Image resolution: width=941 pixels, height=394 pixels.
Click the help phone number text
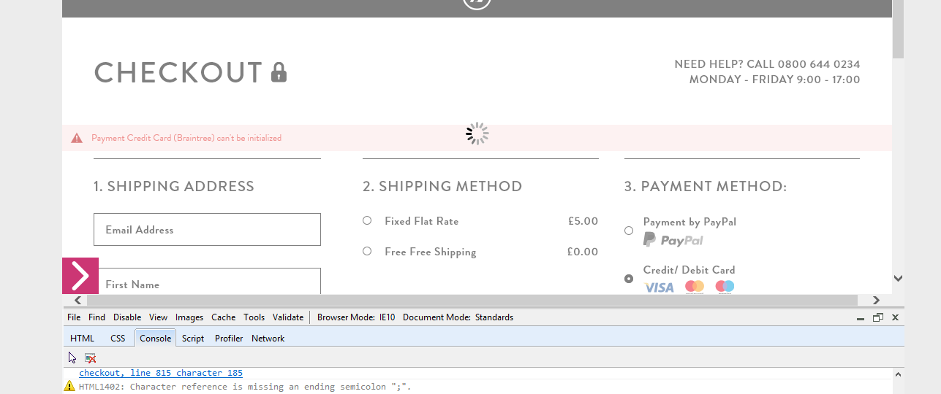click(x=767, y=64)
